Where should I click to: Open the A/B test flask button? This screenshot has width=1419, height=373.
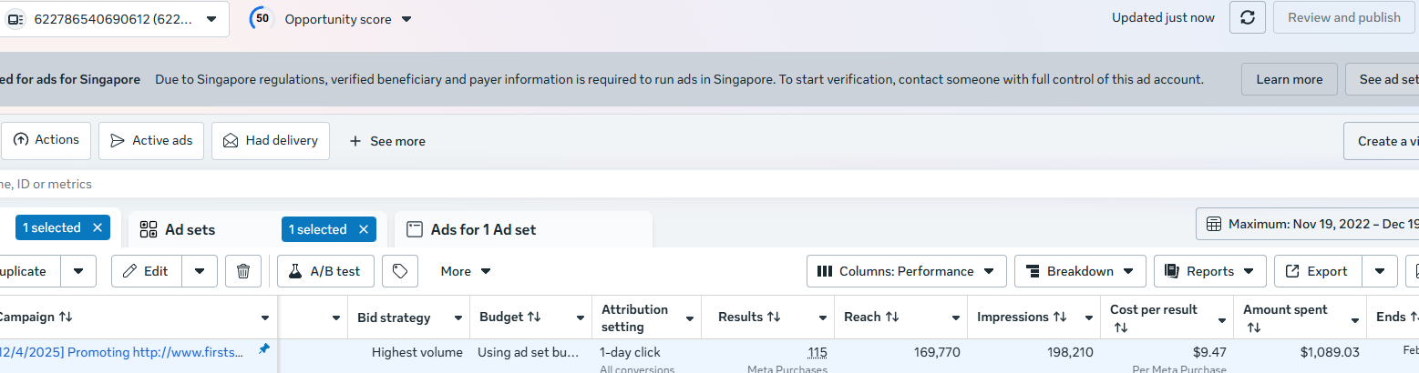325,271
